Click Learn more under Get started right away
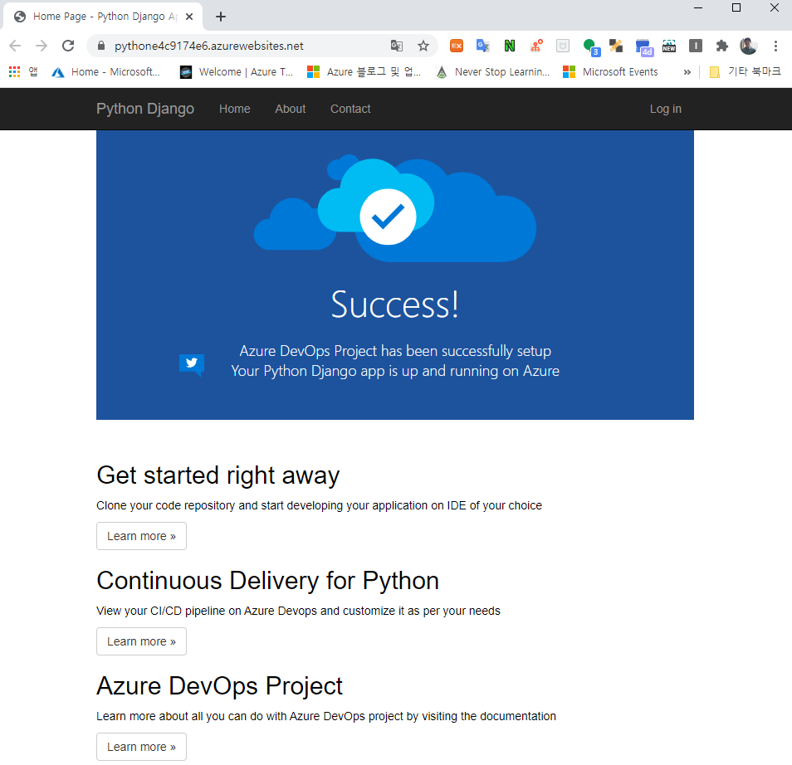 click(x=141, y=536)
